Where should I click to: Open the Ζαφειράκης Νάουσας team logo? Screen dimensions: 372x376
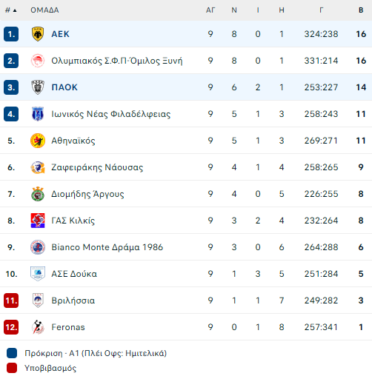pos(38,167)
